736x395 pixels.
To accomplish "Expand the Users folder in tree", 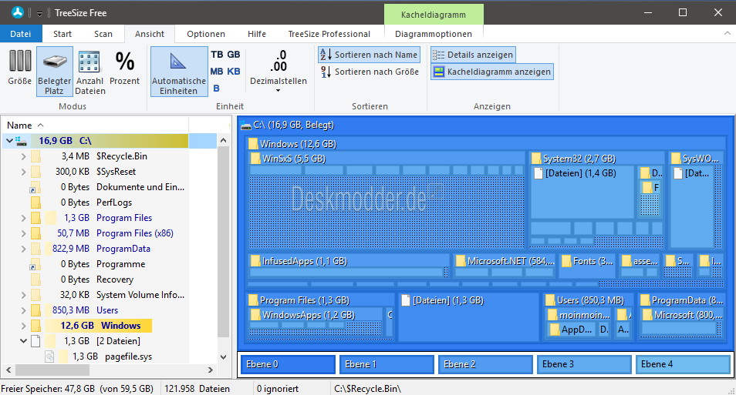I will pyautogui.click(x=23, y=310).
